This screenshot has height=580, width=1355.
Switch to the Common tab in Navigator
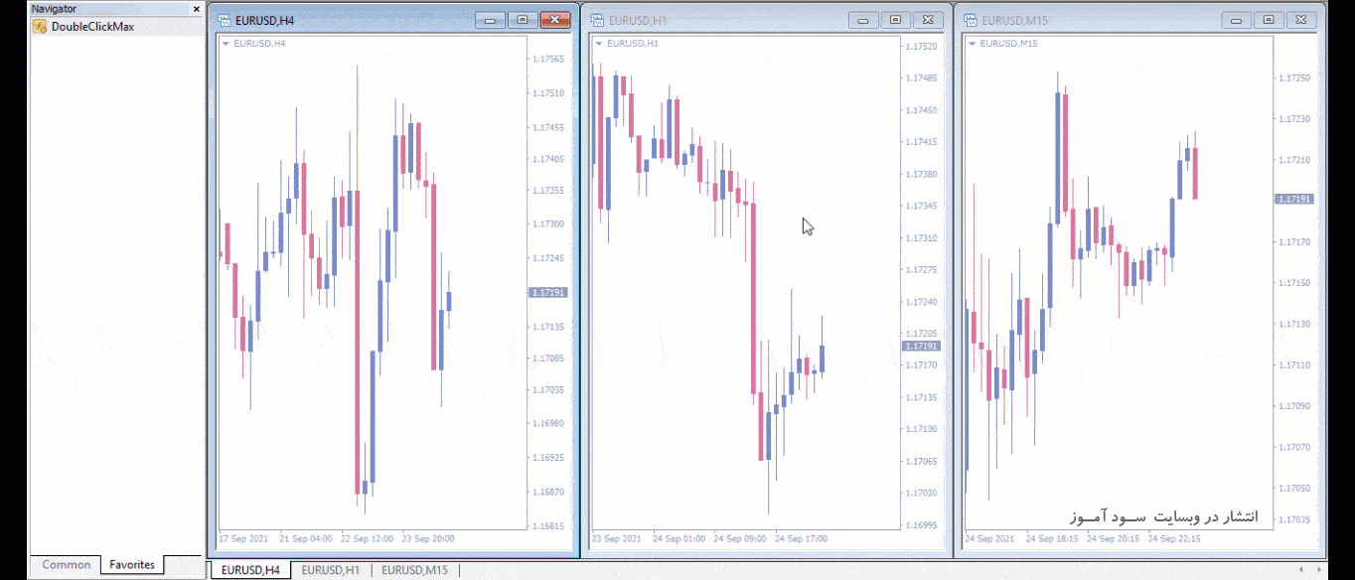(66, 565)
